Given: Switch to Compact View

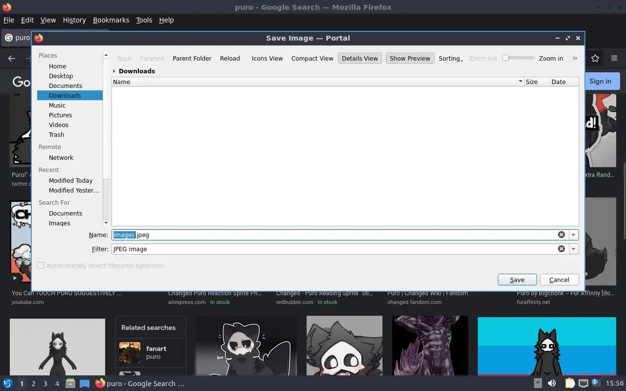Looking at the screenshot, I should click(x=312, y=58).
